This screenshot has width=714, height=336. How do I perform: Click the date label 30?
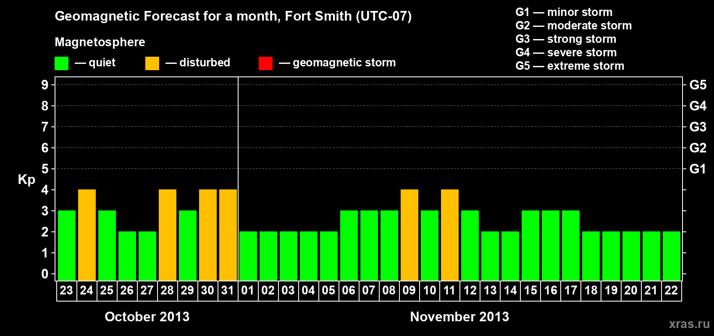pyautogui.click(x=207, y=290)
